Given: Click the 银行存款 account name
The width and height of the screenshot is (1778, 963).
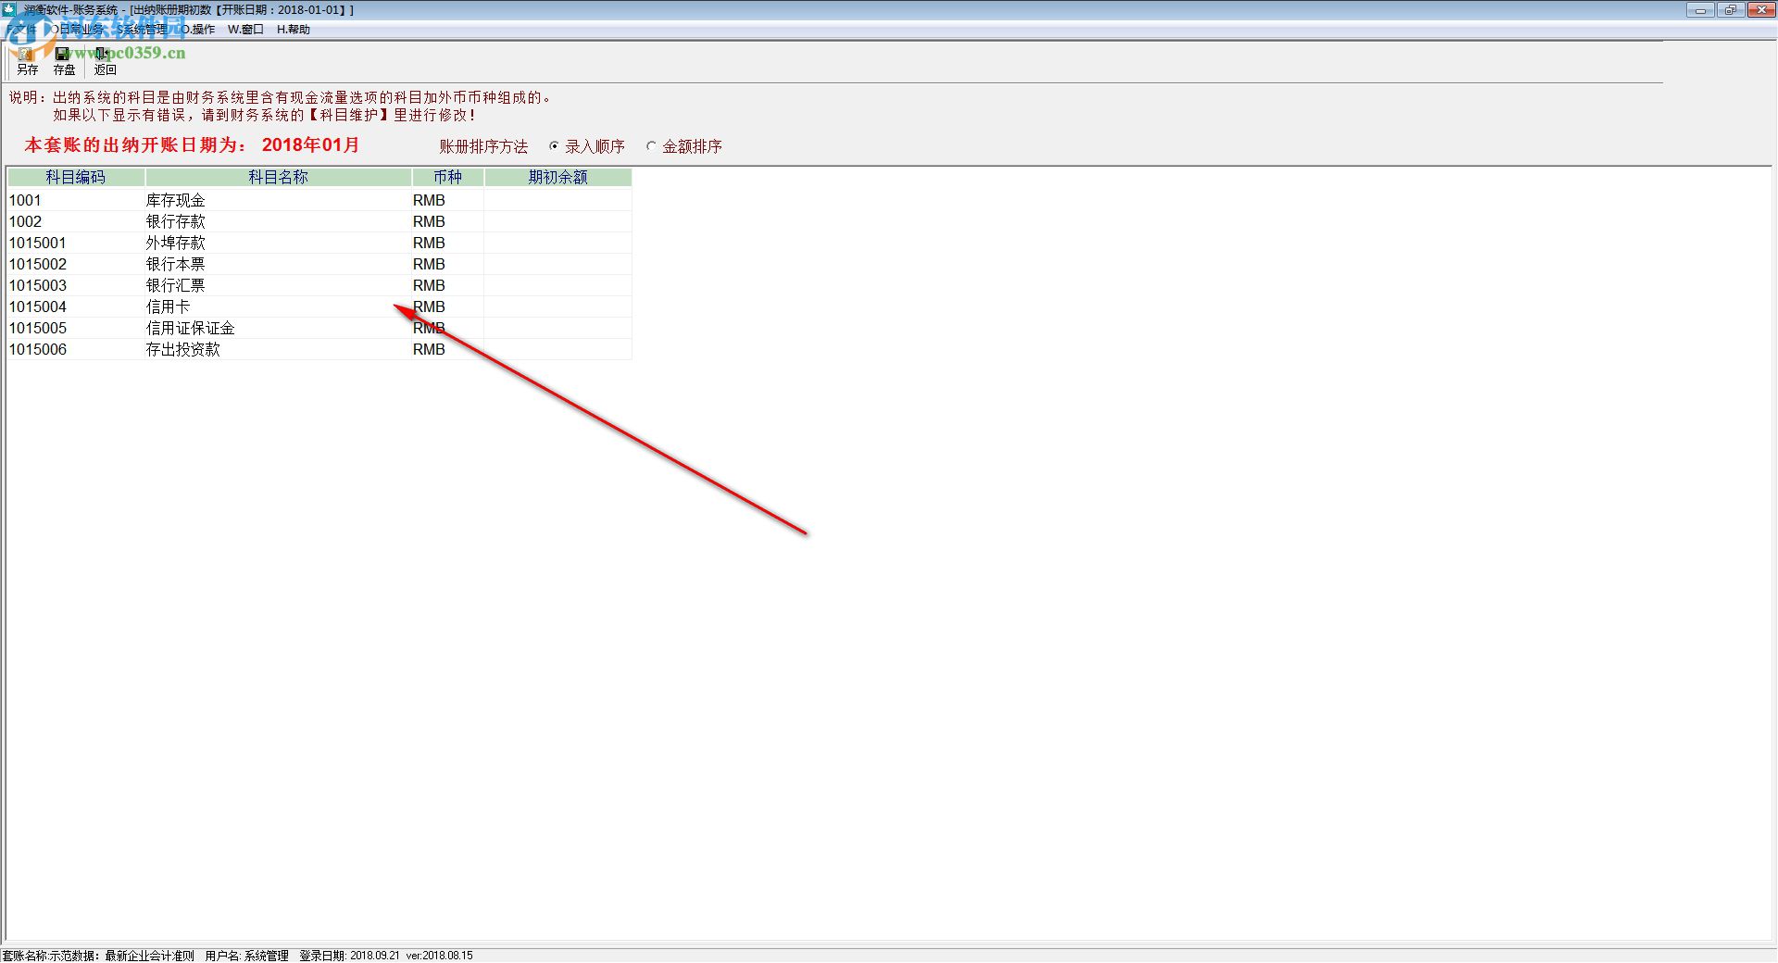Looking at the screenshot, I should pyautogui.click(x=176, y=221).
